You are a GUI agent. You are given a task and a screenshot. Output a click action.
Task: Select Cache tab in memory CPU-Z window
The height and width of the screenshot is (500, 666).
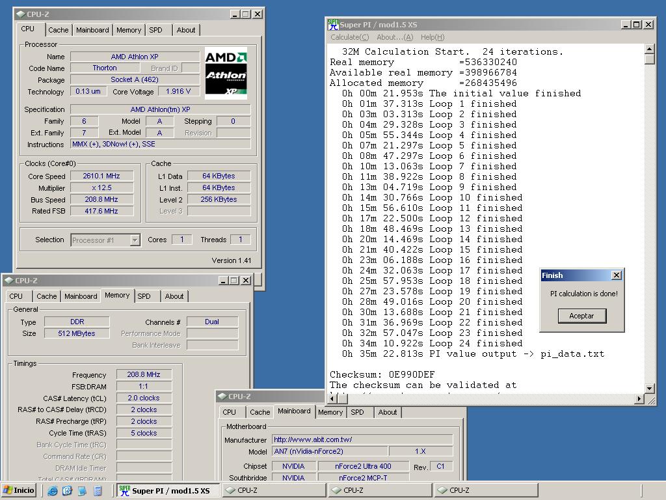[x=46, y=296]
